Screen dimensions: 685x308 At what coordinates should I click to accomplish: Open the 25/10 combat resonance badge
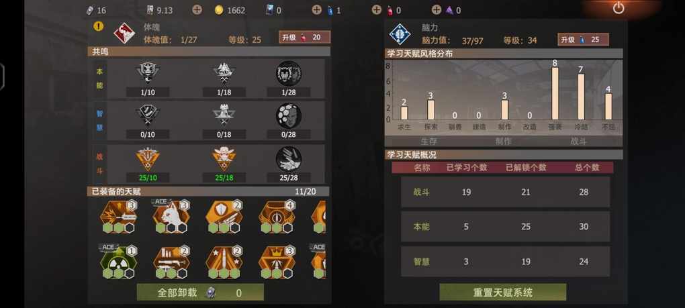tap(148, 159)
